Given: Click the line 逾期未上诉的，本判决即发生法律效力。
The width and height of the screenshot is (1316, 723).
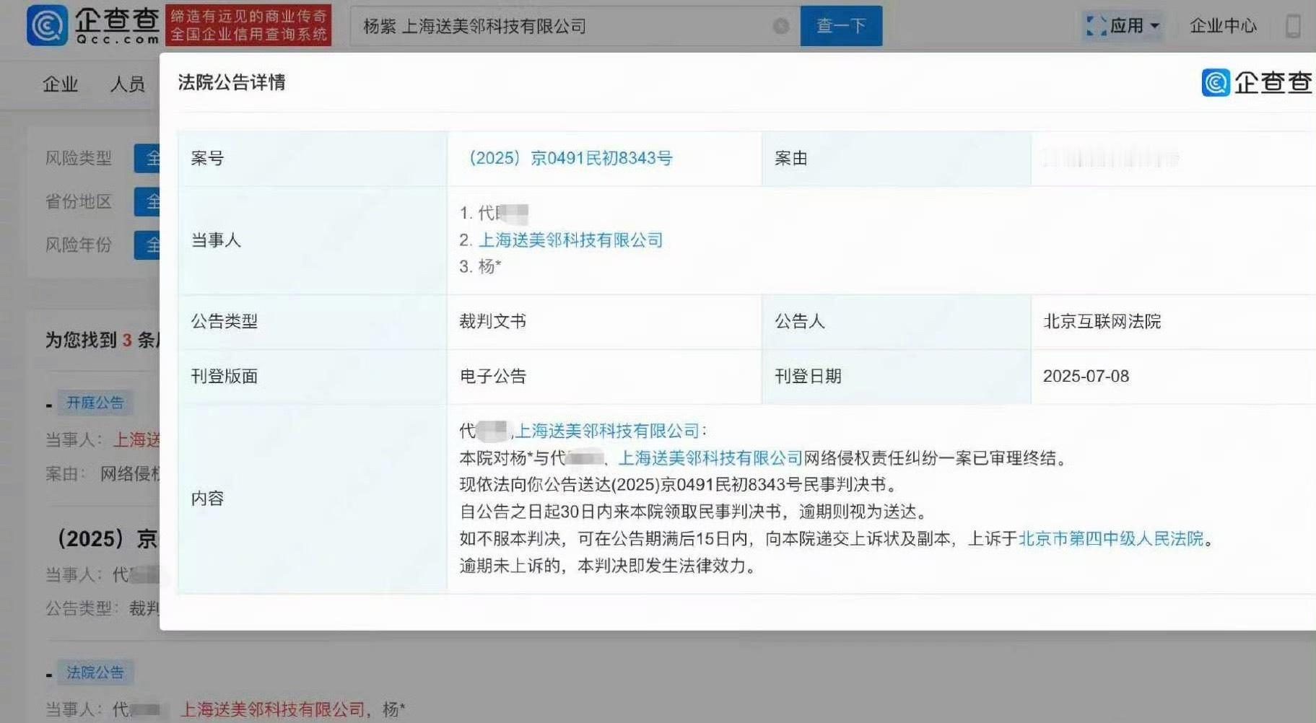Looking at the screenshot, I should pos(609,566).
